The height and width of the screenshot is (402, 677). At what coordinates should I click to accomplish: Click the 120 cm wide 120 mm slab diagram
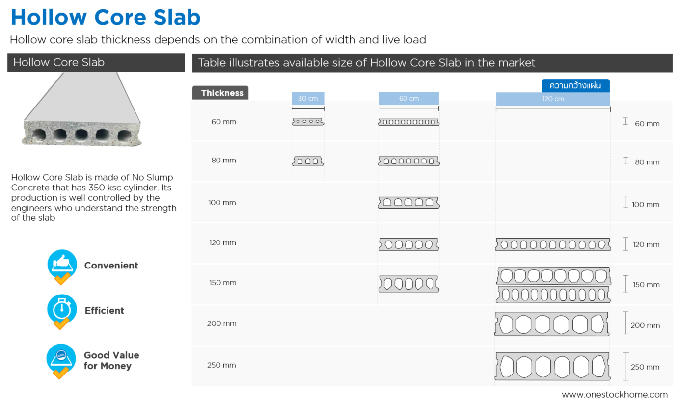coord(552,244)
